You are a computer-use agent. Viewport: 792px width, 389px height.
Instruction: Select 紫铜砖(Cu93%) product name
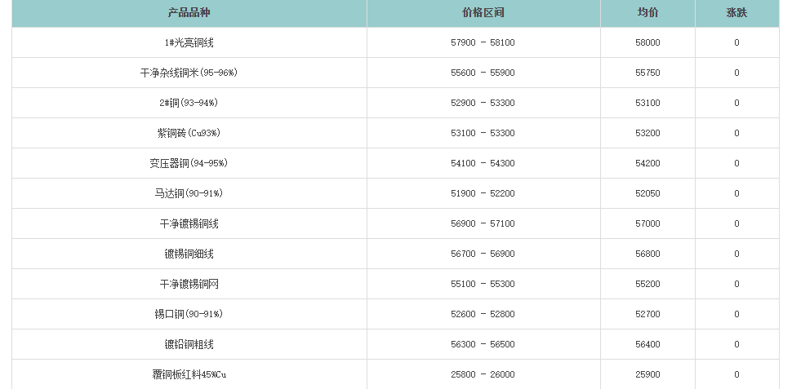189,133
